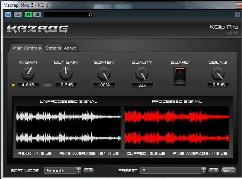Expand the plugin window menu arrow at top right
Image resolution: width=242 pixels, height=179 pixels.
coord(238,15)
